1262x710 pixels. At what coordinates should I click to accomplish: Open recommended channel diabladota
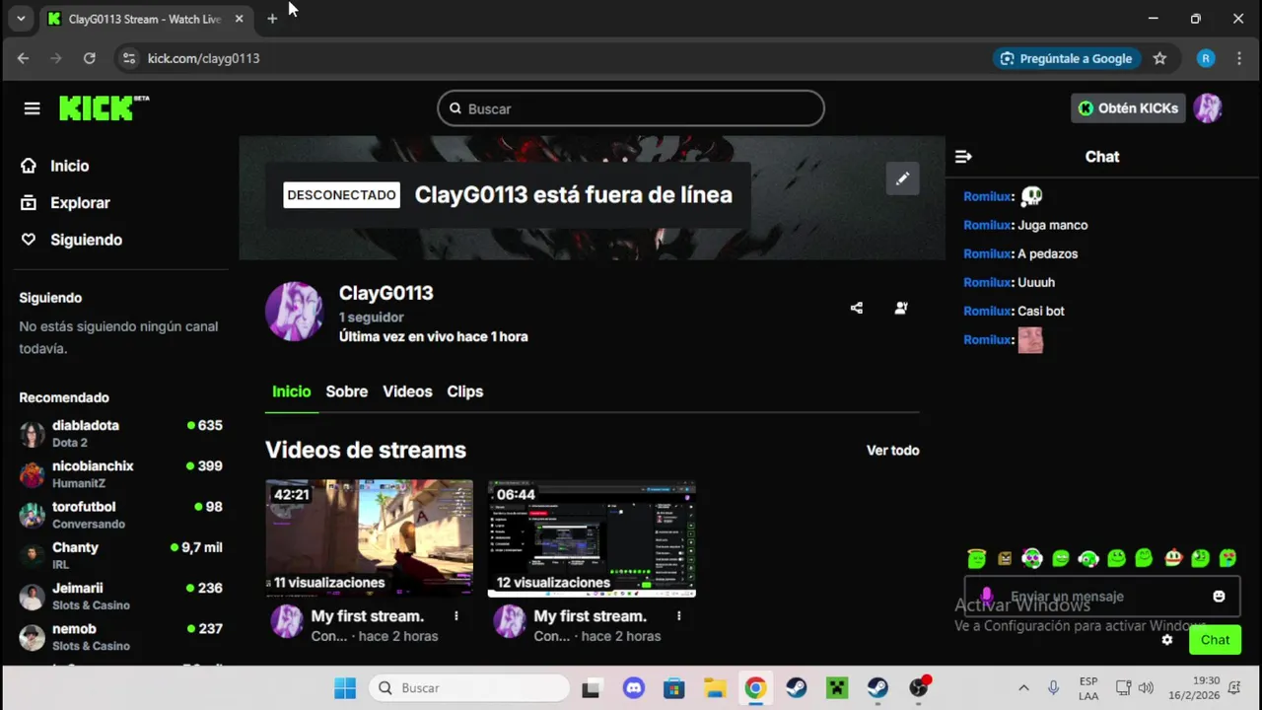[120, 433]
